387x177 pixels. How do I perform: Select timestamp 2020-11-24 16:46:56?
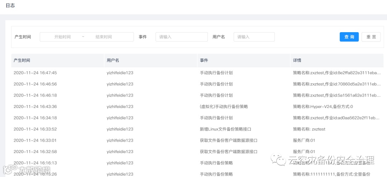[35, 84]
